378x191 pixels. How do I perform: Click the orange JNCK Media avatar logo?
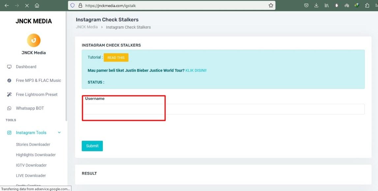point(34,40)
